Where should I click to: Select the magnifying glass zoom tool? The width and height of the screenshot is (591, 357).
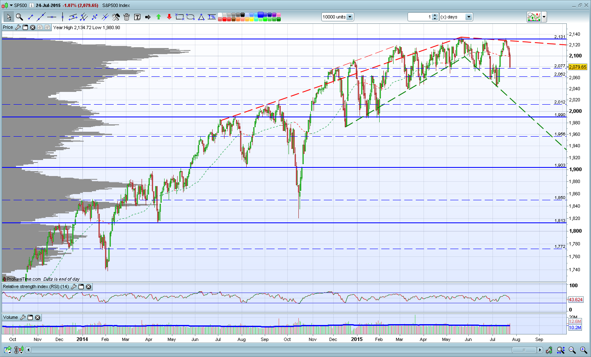tap(19, 17)
